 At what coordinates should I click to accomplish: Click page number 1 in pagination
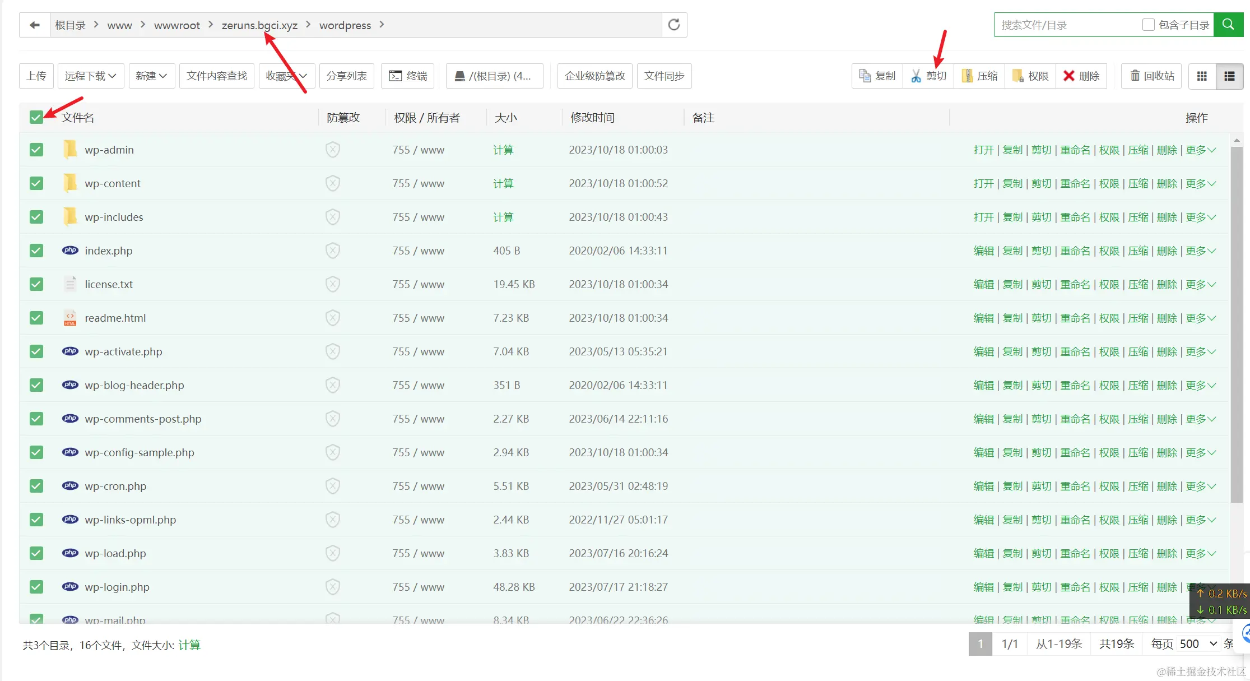(981, 644)
